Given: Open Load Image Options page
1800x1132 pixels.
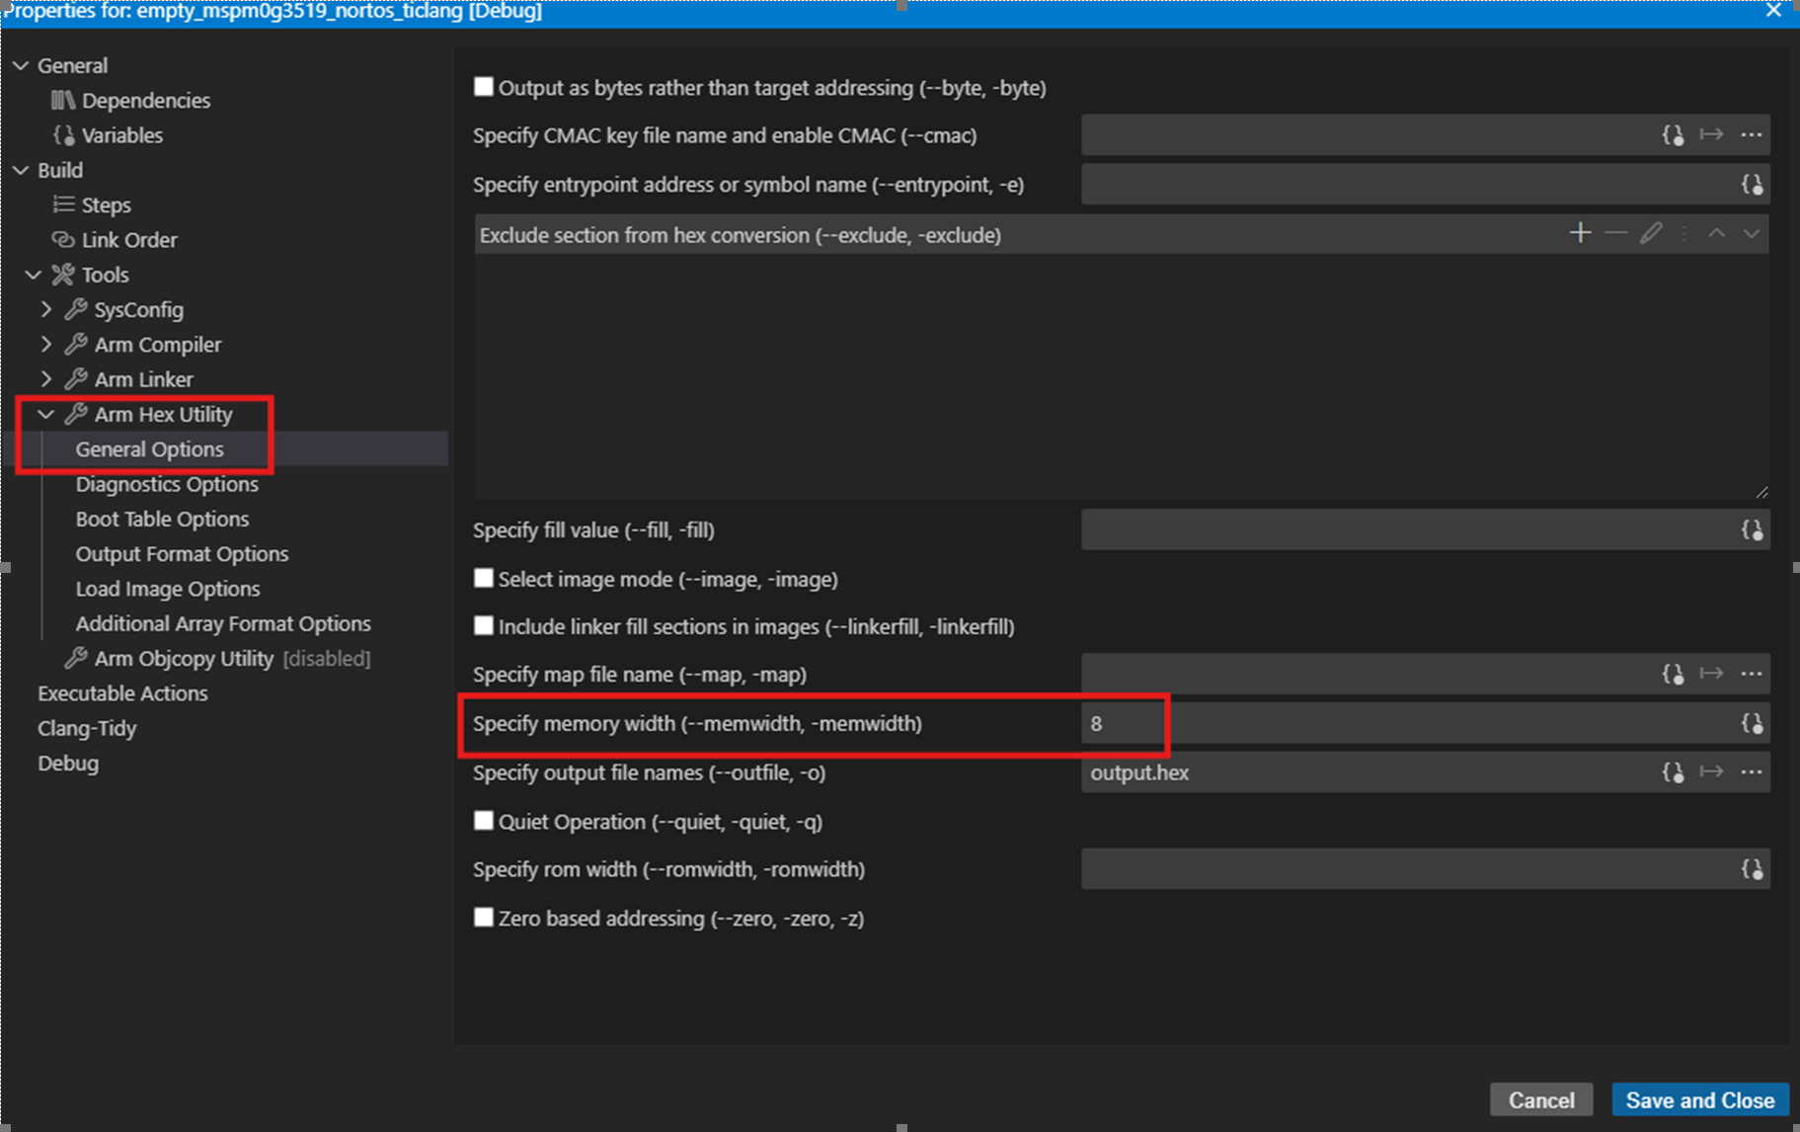Looking at the screenshot, I should (168, 589).
